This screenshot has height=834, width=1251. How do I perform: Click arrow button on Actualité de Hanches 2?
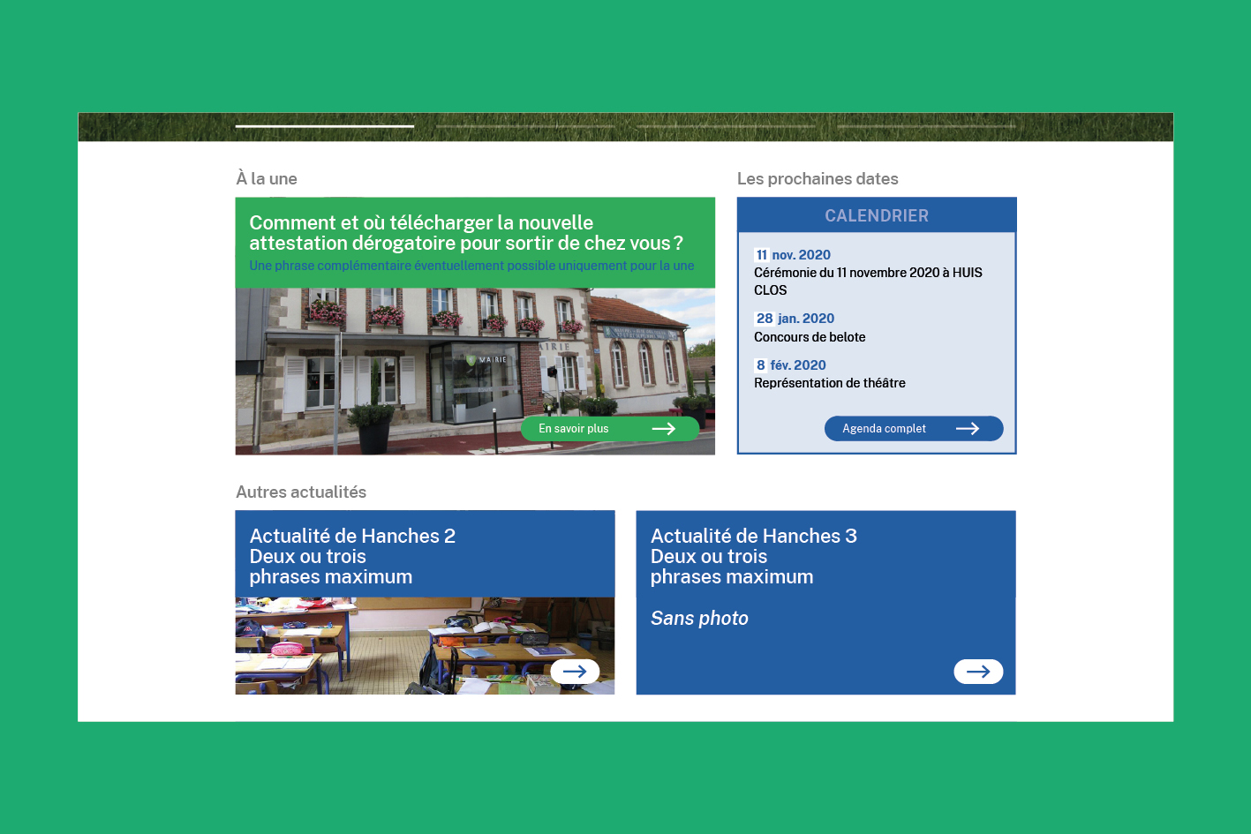tap(575, 672)
